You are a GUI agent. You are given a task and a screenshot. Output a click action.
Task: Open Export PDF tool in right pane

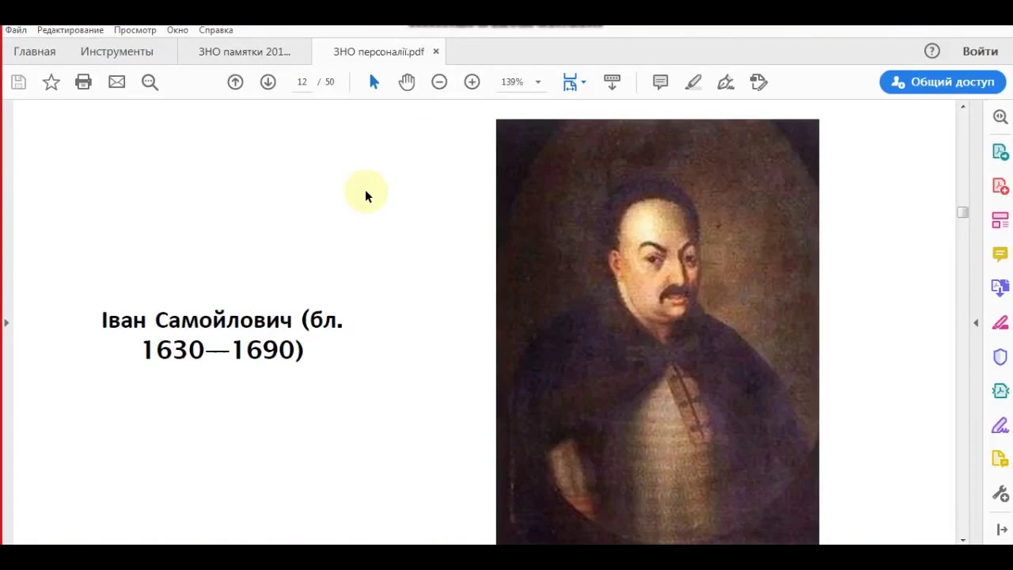click(1000, 151)
